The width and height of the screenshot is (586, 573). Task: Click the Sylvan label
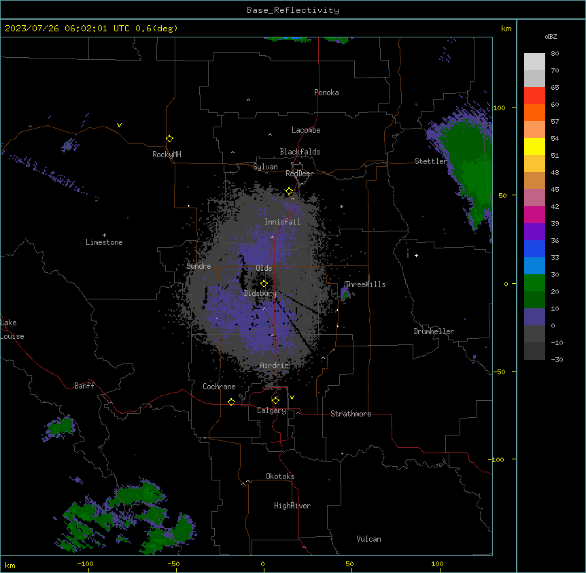265,167
